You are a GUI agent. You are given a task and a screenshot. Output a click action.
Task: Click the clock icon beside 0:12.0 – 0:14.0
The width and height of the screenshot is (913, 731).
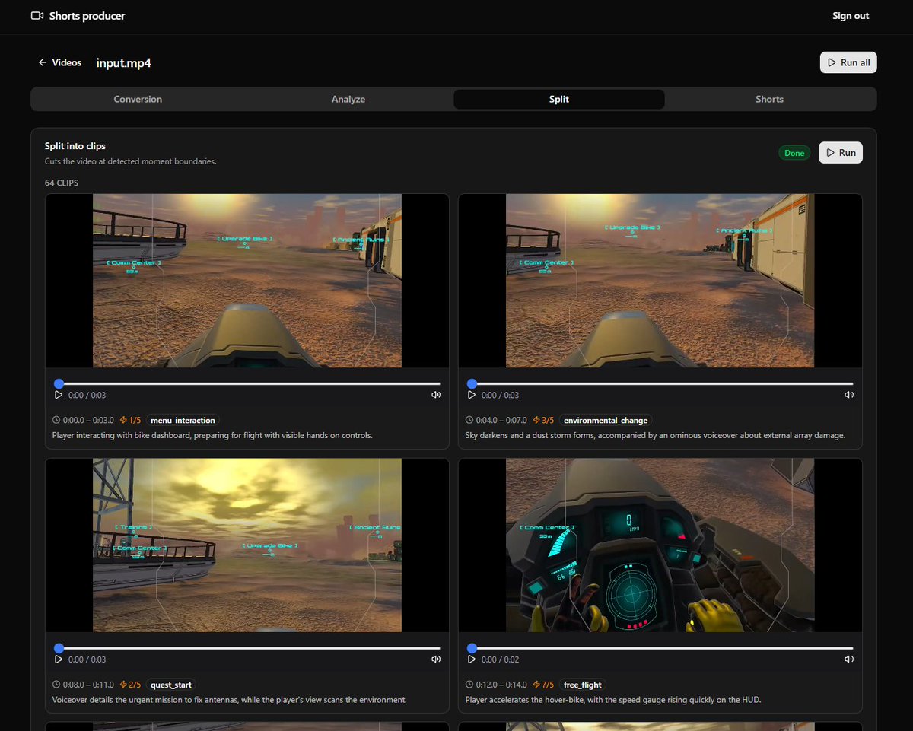469,685
